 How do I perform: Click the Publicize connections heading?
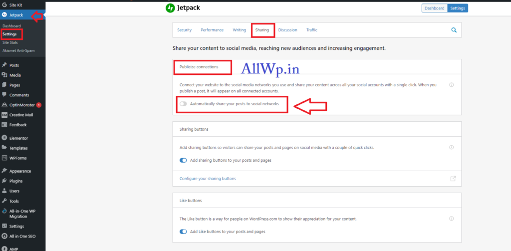(x=199, y=66)
